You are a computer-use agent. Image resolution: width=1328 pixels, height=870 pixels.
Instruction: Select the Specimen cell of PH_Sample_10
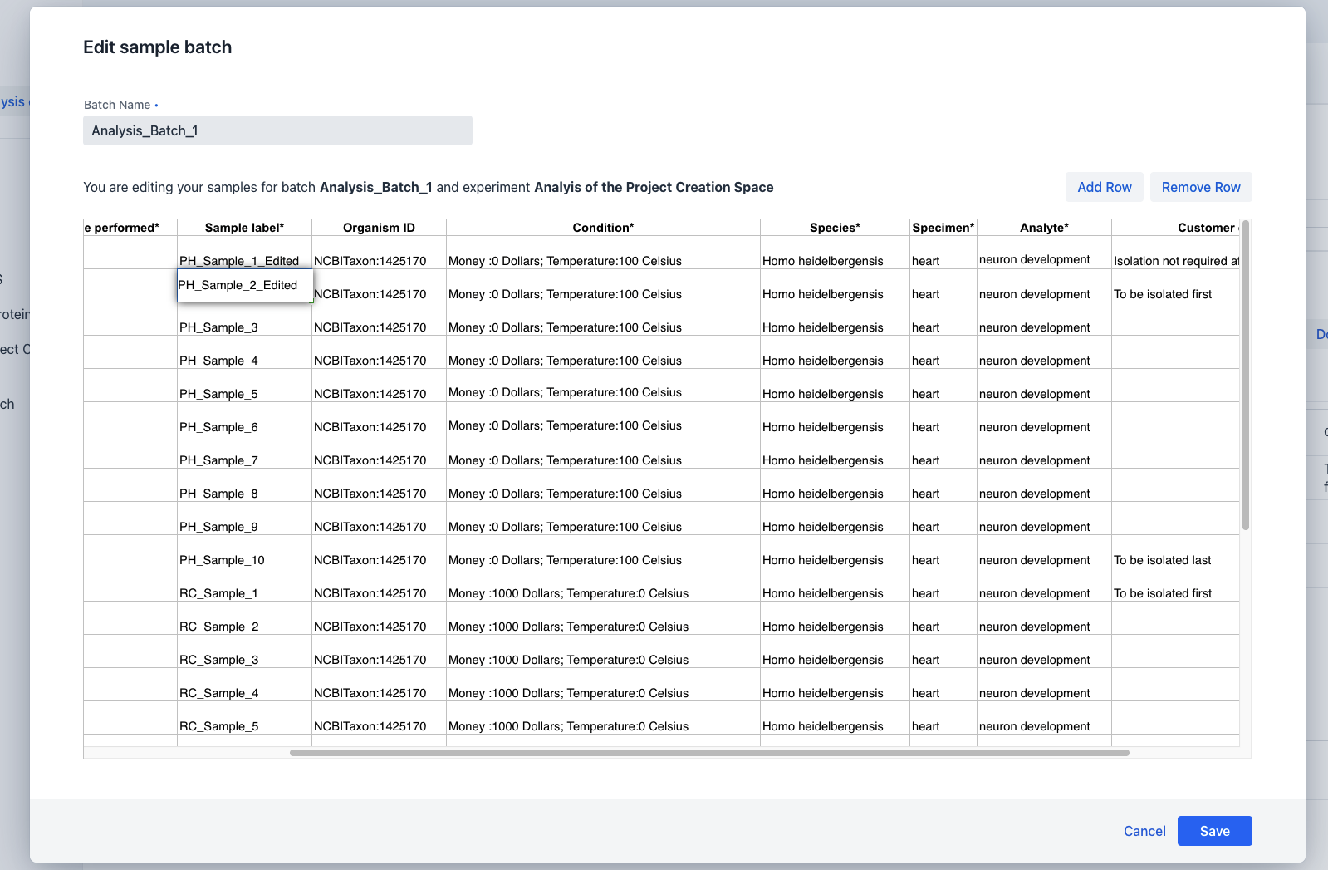point(943,552)
